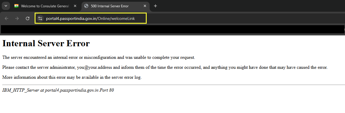Viewport: 345px width, 113px height.
Task: Click the you@your.address text
Action: click(x=95, y=67)
